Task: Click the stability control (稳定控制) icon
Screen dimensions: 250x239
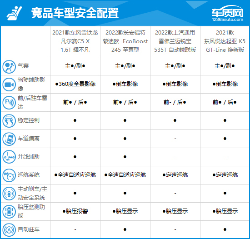Action: 9,121
